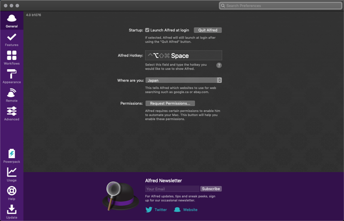Open the Advanced sliders section

click(11, 113)
